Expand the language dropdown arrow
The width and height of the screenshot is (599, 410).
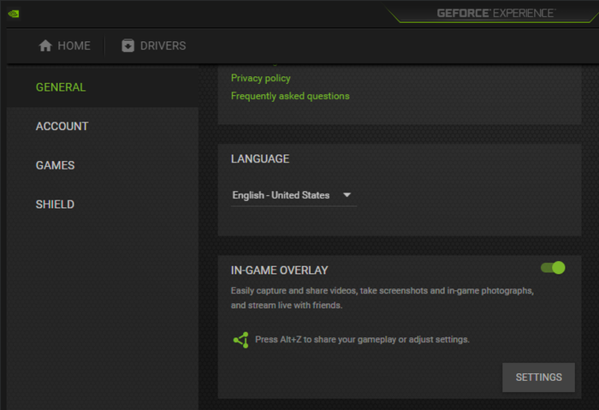click(x=347, y=195)
